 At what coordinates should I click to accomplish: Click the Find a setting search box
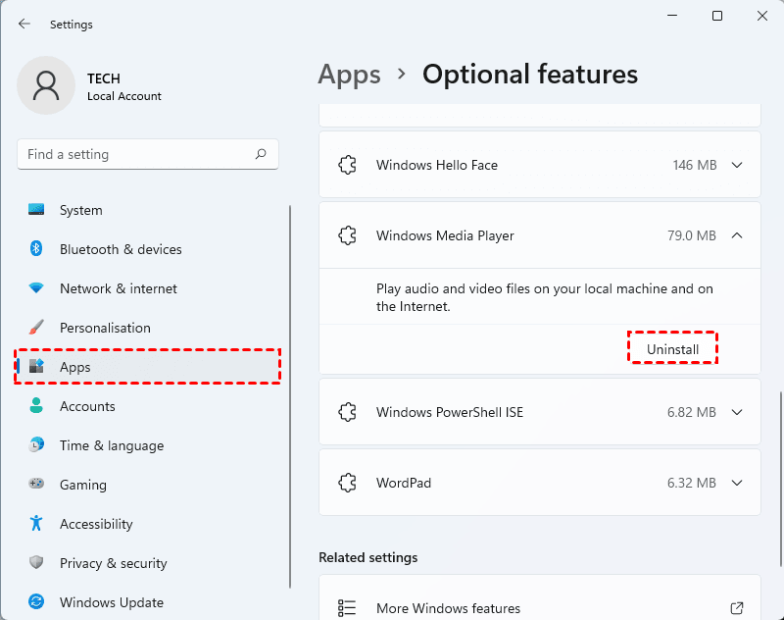pyautogui.click(x=137, y=154)
